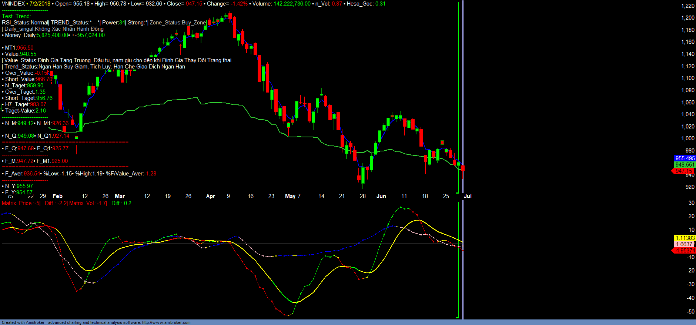Image resolution: width=696 pixels, height=325 pixels.
Task: Click the Jul date axis label
Action: click(468, 196)
